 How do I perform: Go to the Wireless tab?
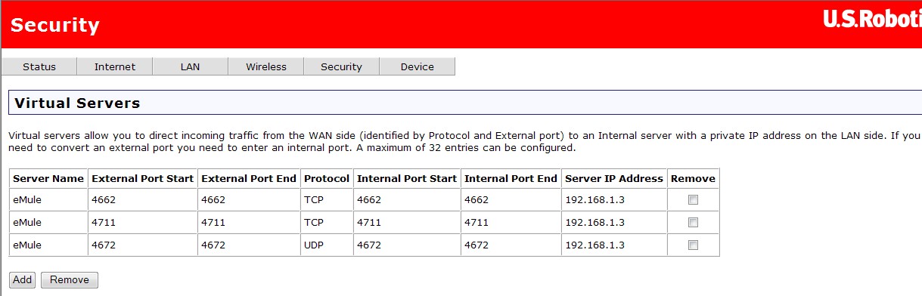pyautogui.click(x=266, y=66)
